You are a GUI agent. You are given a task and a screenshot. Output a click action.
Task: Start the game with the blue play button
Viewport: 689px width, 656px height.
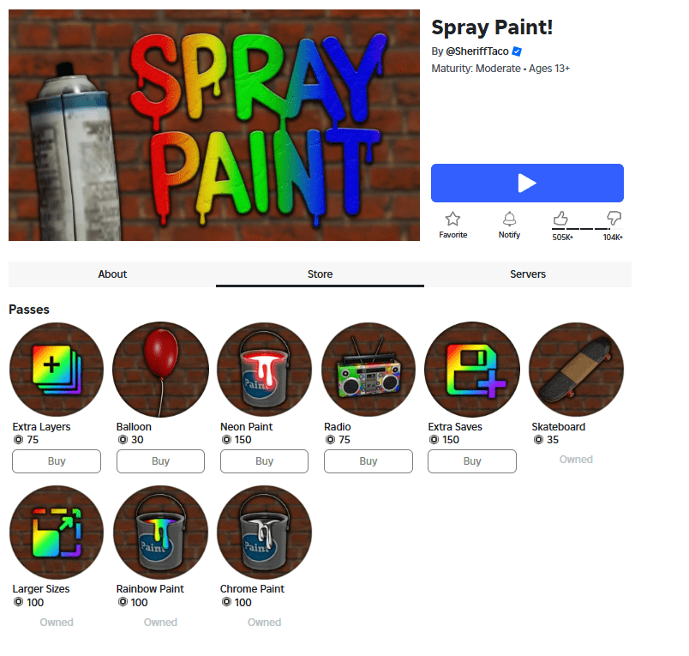pos(527,183)
